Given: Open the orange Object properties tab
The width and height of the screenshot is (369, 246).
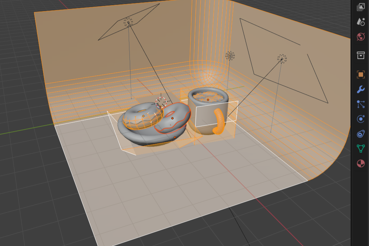Looking at the screenshot, I should (x=360, y=74).
